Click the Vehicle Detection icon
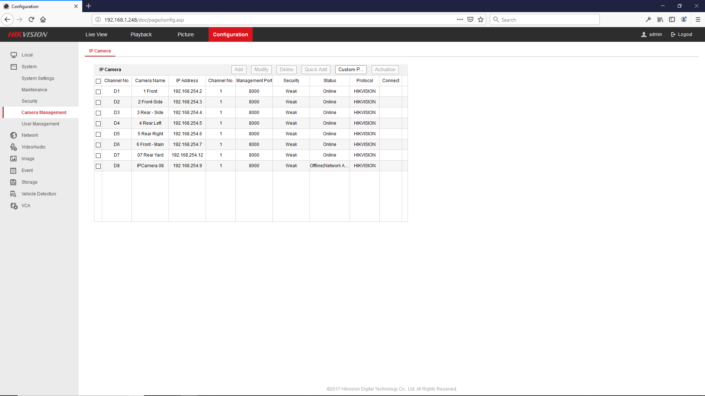This screenshot has height=396, width=705. [14, 194]
